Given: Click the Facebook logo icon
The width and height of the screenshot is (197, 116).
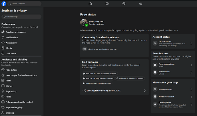Looking at the screenshot, I should point(4,4).
